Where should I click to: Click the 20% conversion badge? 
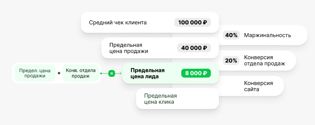pos(231,61)
